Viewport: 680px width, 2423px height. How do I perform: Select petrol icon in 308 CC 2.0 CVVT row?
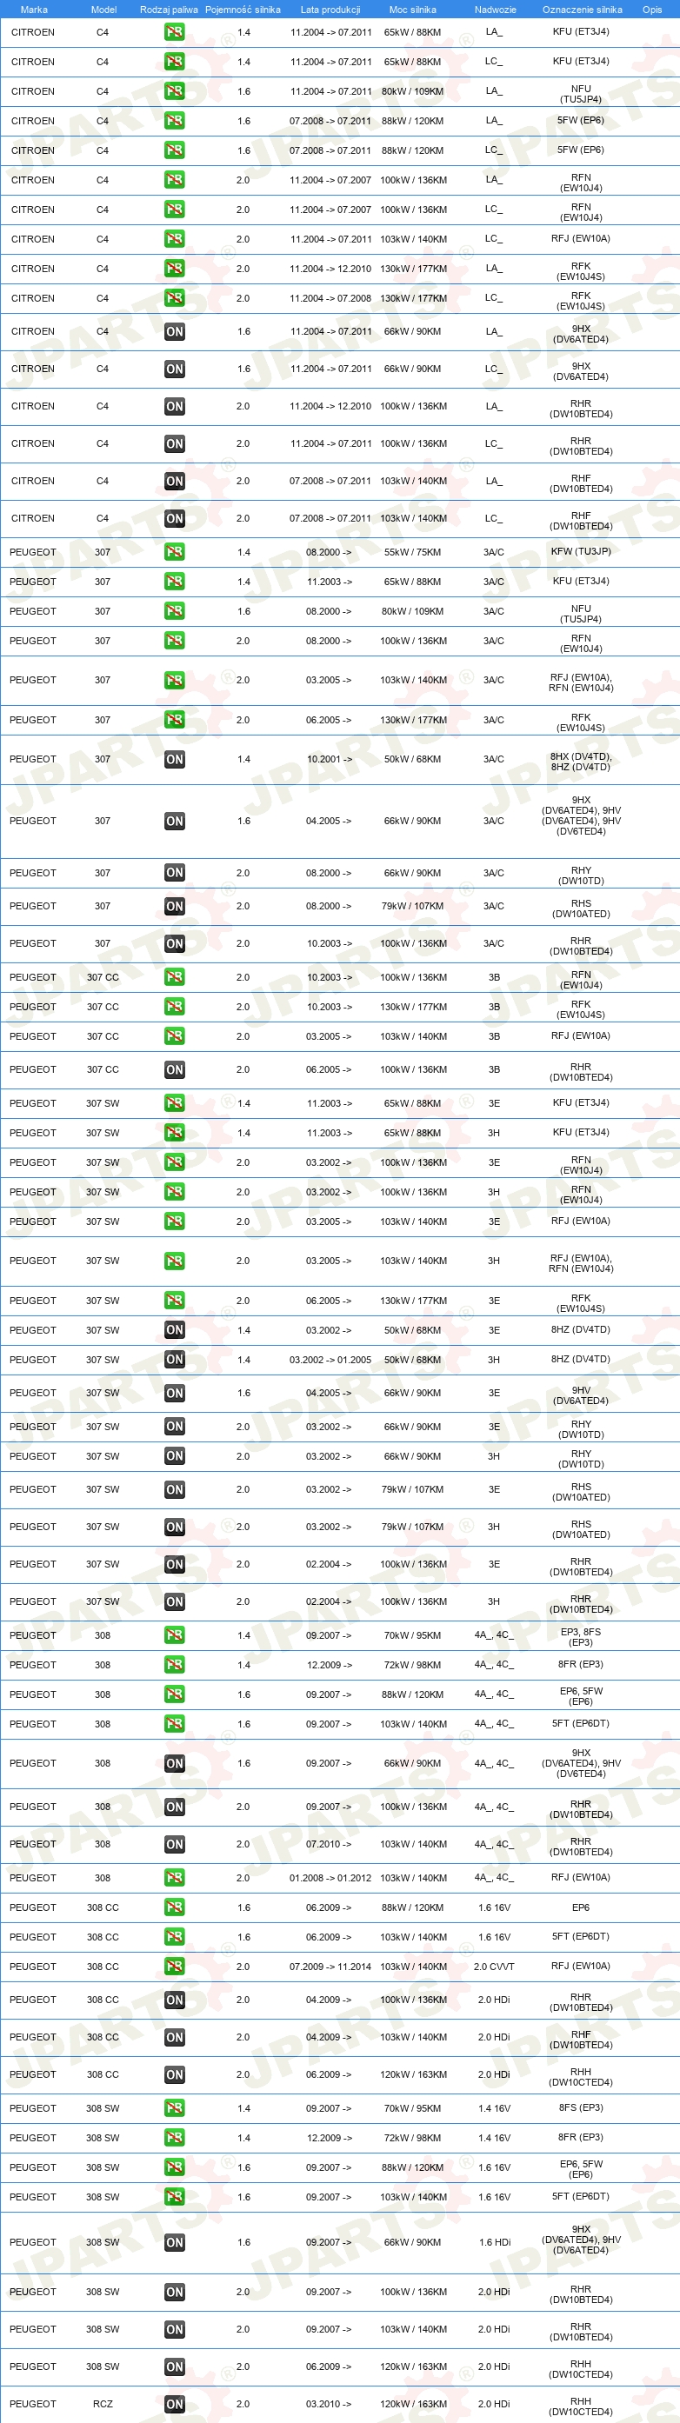tap(174, 1967)
